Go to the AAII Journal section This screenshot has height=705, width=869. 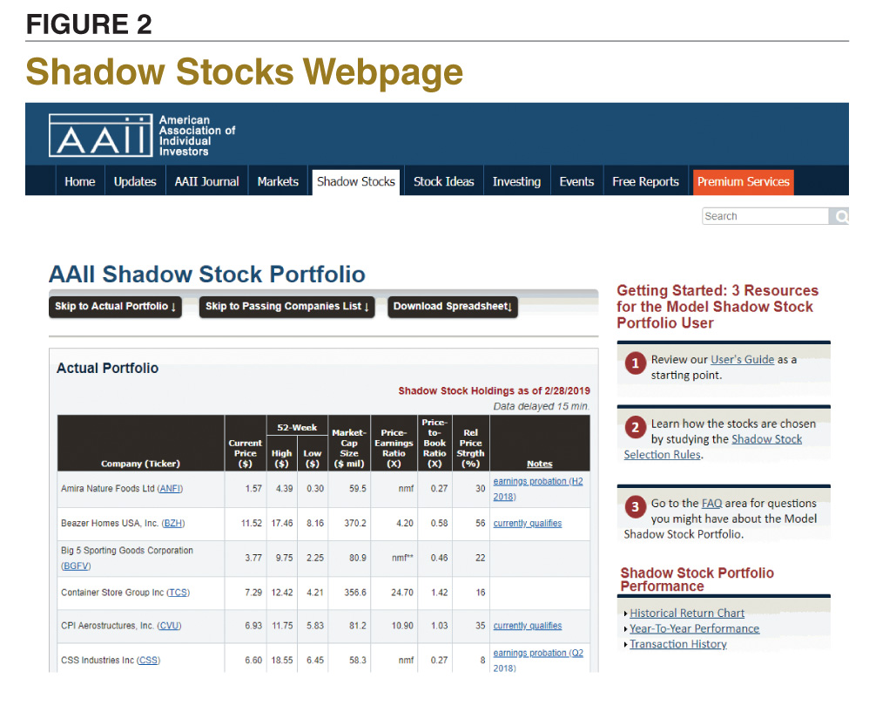click(x=206, y=181)
